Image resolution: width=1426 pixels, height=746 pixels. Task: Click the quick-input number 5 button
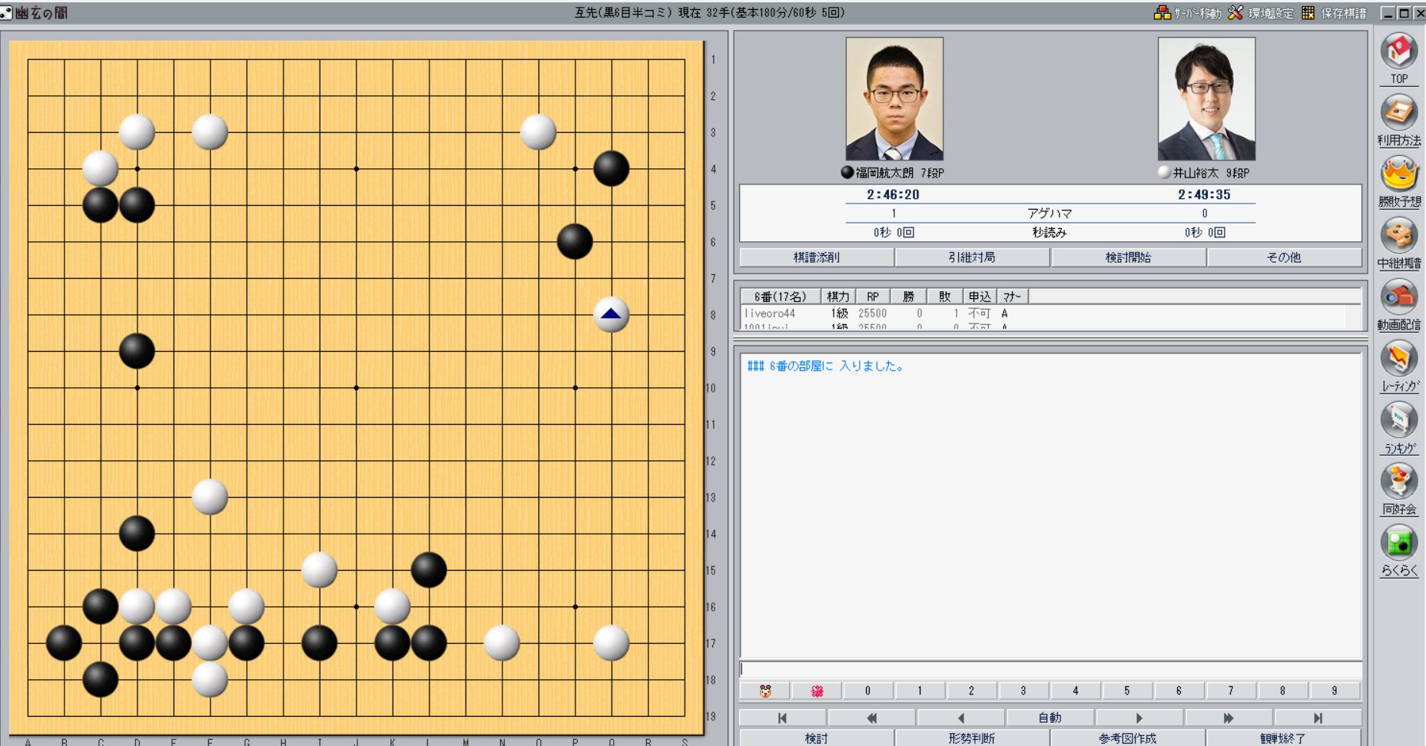tap(1127, 691)
